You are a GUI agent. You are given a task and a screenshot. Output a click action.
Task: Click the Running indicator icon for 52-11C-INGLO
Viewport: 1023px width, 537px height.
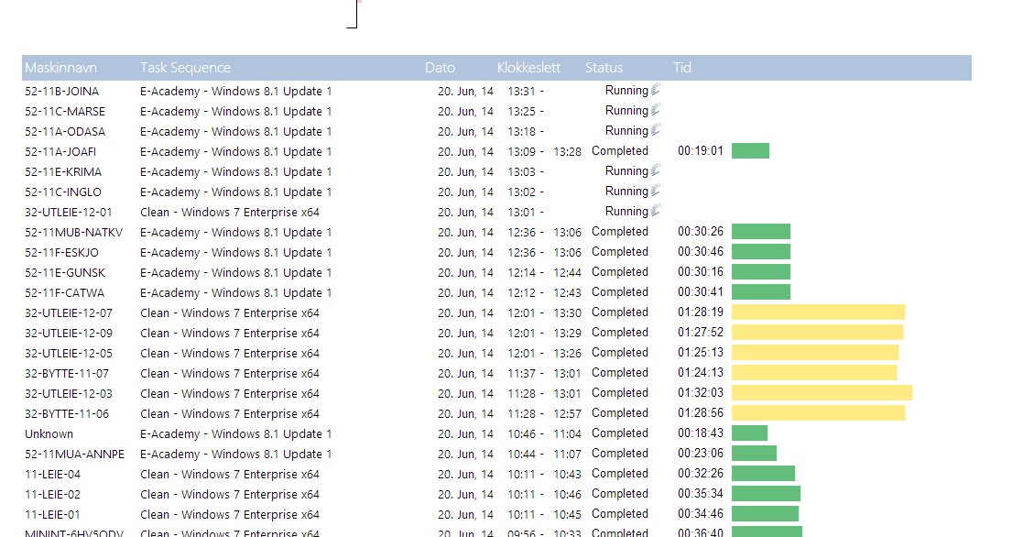655,191
